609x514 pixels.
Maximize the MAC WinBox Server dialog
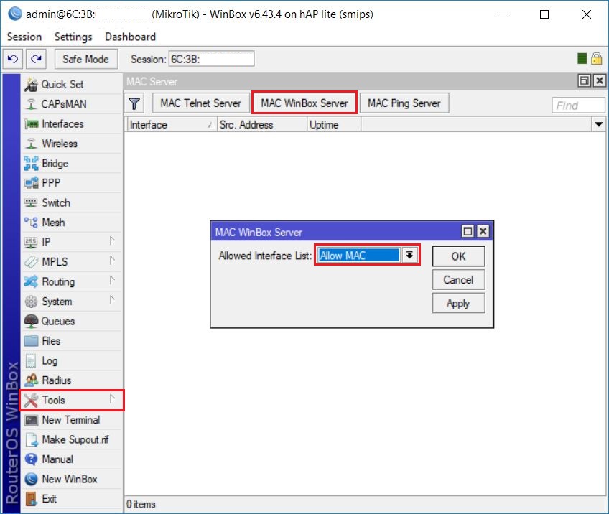pos(468,231)
